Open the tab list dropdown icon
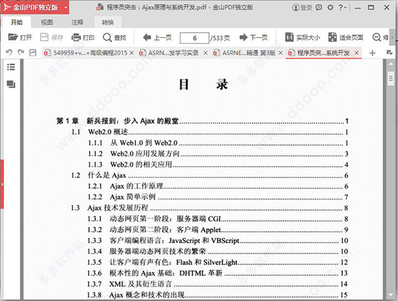The width and height of the screenshot is (398, 301). (x=389, y=52)
